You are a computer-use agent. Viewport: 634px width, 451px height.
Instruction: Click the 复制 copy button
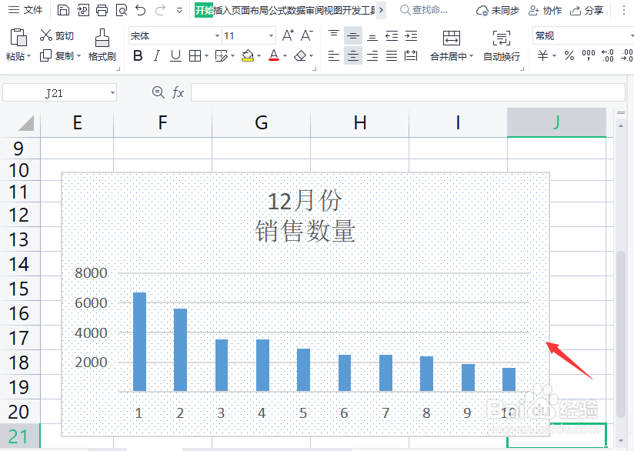coord(57,56)
